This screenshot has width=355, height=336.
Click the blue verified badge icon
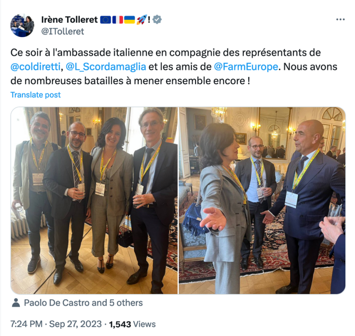tap(157, 19)
